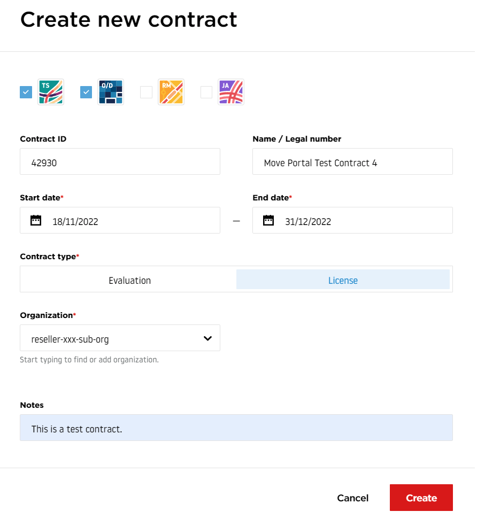Click the JA product icon
The image size is (477, 527).
point(231,92)
